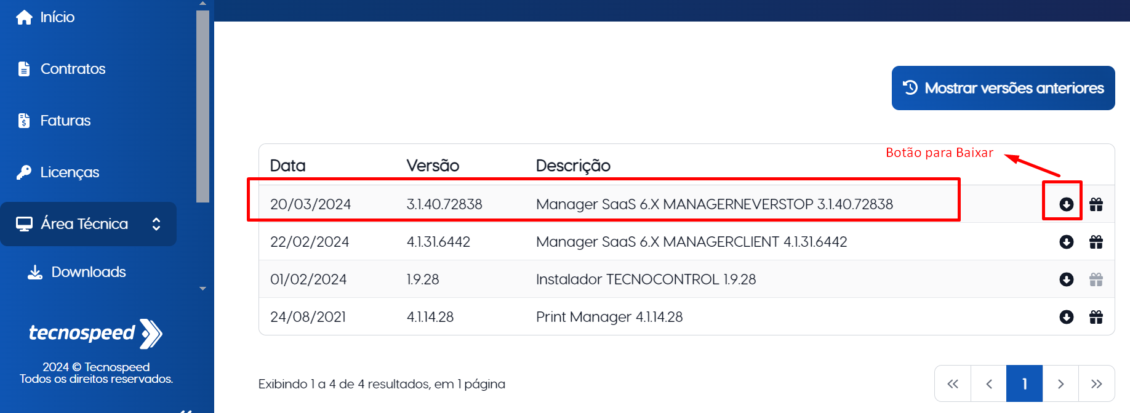Go to first page of results
This screenshot has height=413, width=1130.
click(x=953, y=383)
